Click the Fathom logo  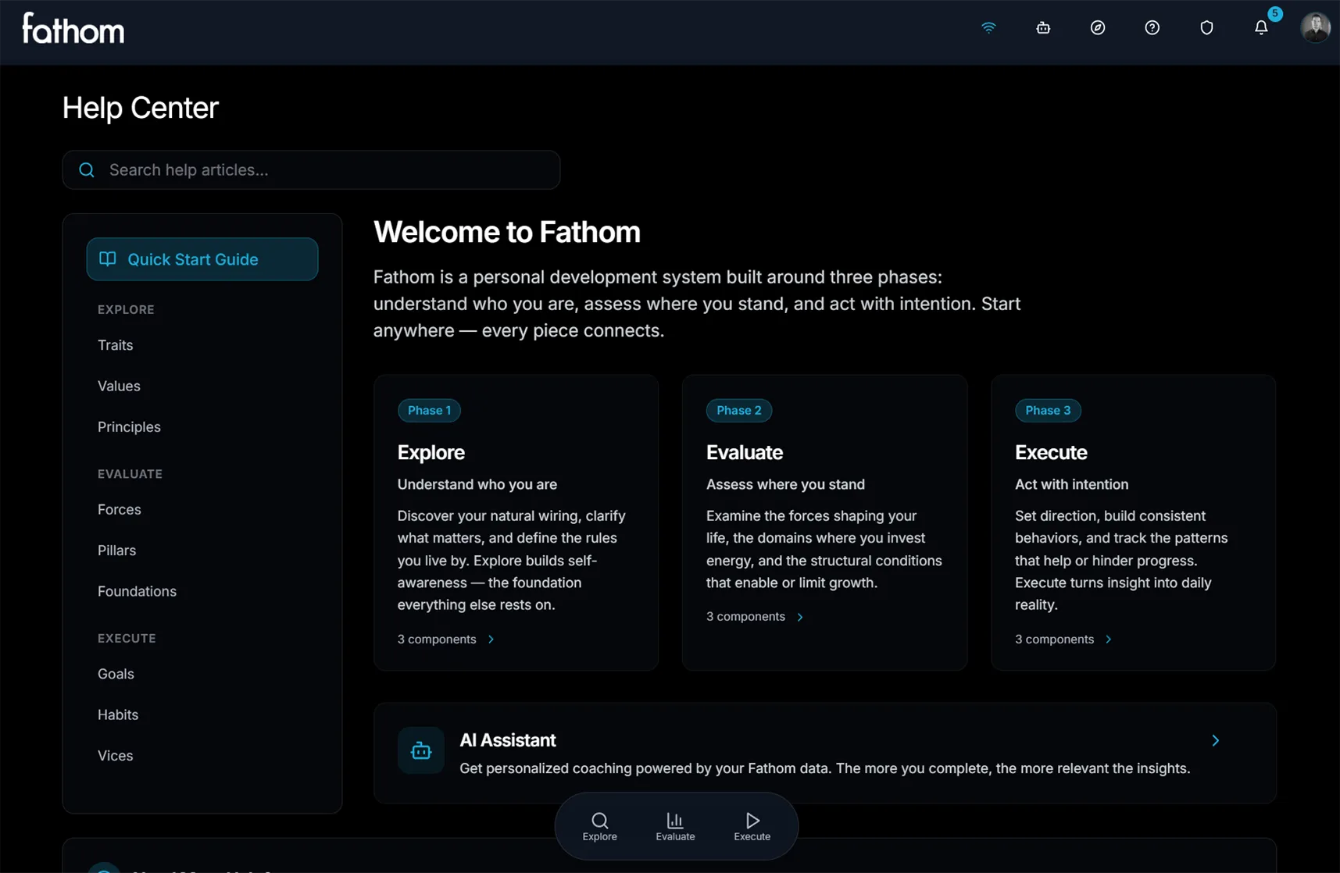pos(72,29)
